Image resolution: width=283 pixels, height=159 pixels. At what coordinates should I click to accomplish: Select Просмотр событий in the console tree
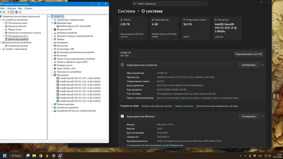click(x=17, y=26)
